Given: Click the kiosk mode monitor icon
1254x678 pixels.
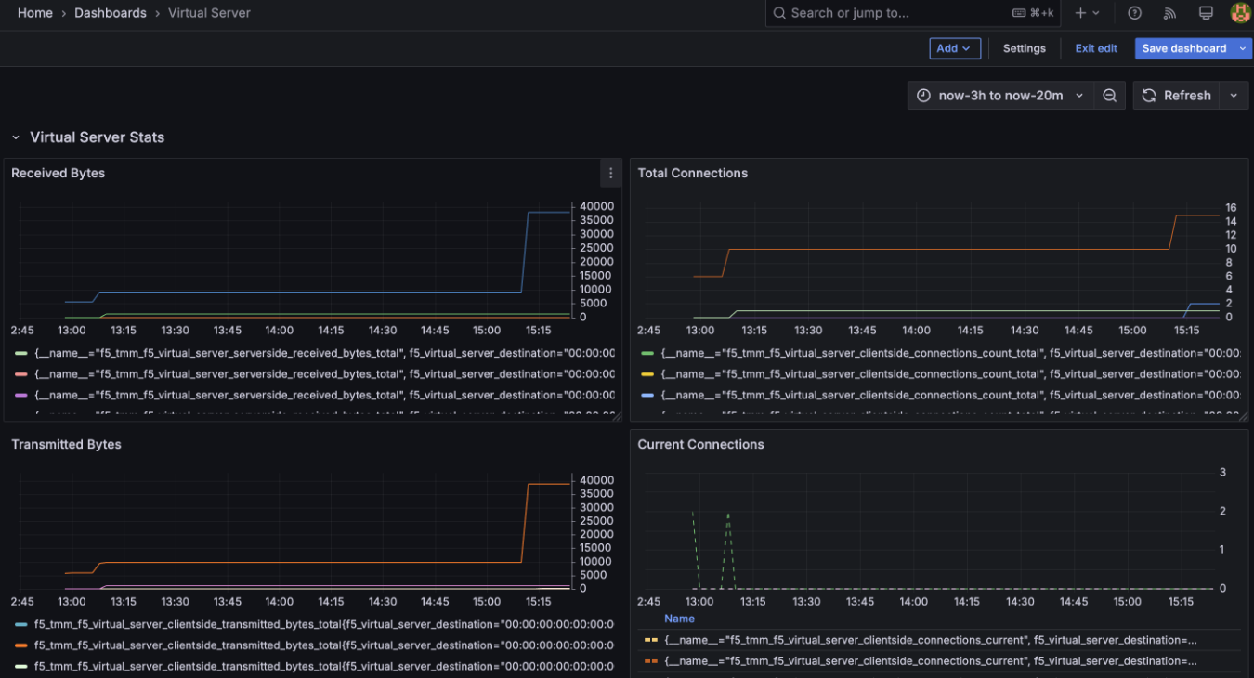Looking at the screenshot, I should (1206, 13).
